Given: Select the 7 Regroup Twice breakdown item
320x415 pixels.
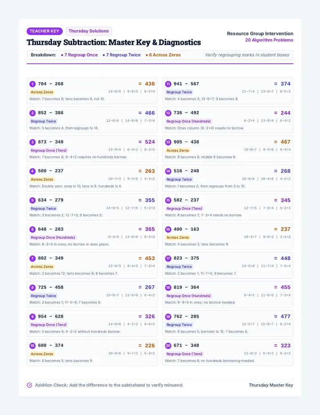Looking at the screenshot, I should [121, 55].
